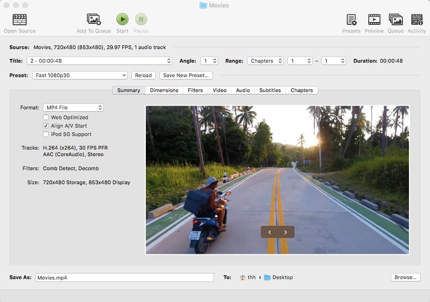Click the Add To Queue icon

94,20
